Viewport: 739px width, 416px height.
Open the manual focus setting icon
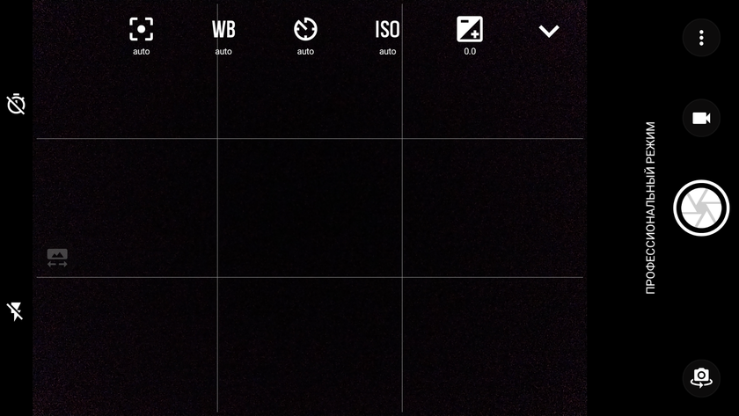pos(141,29)
